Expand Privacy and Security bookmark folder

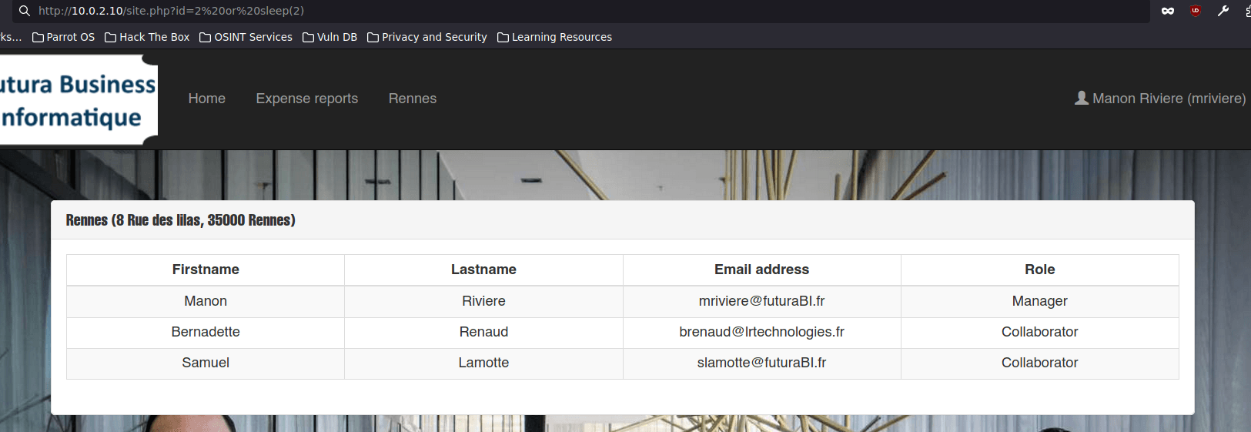point(427,37)
